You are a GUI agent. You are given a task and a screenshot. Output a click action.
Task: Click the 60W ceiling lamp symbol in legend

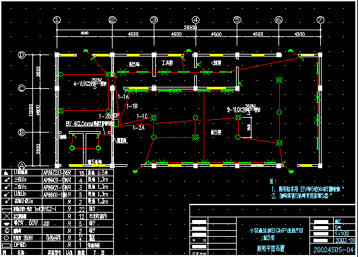pos(6,223)
